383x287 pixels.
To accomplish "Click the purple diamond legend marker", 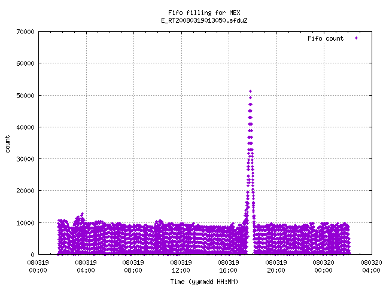I will tap(357, 38).
